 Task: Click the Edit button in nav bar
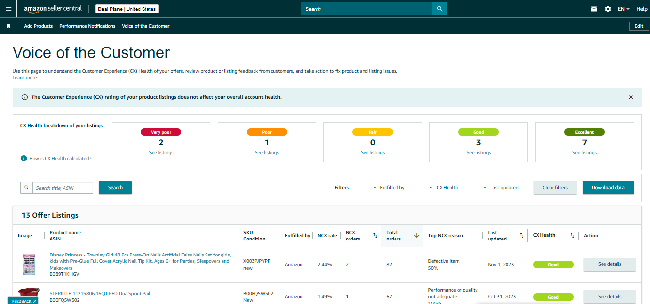pos(639,26)
